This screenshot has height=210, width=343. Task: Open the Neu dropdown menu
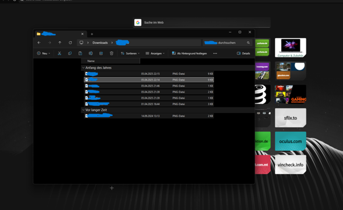tap(44, 53)
